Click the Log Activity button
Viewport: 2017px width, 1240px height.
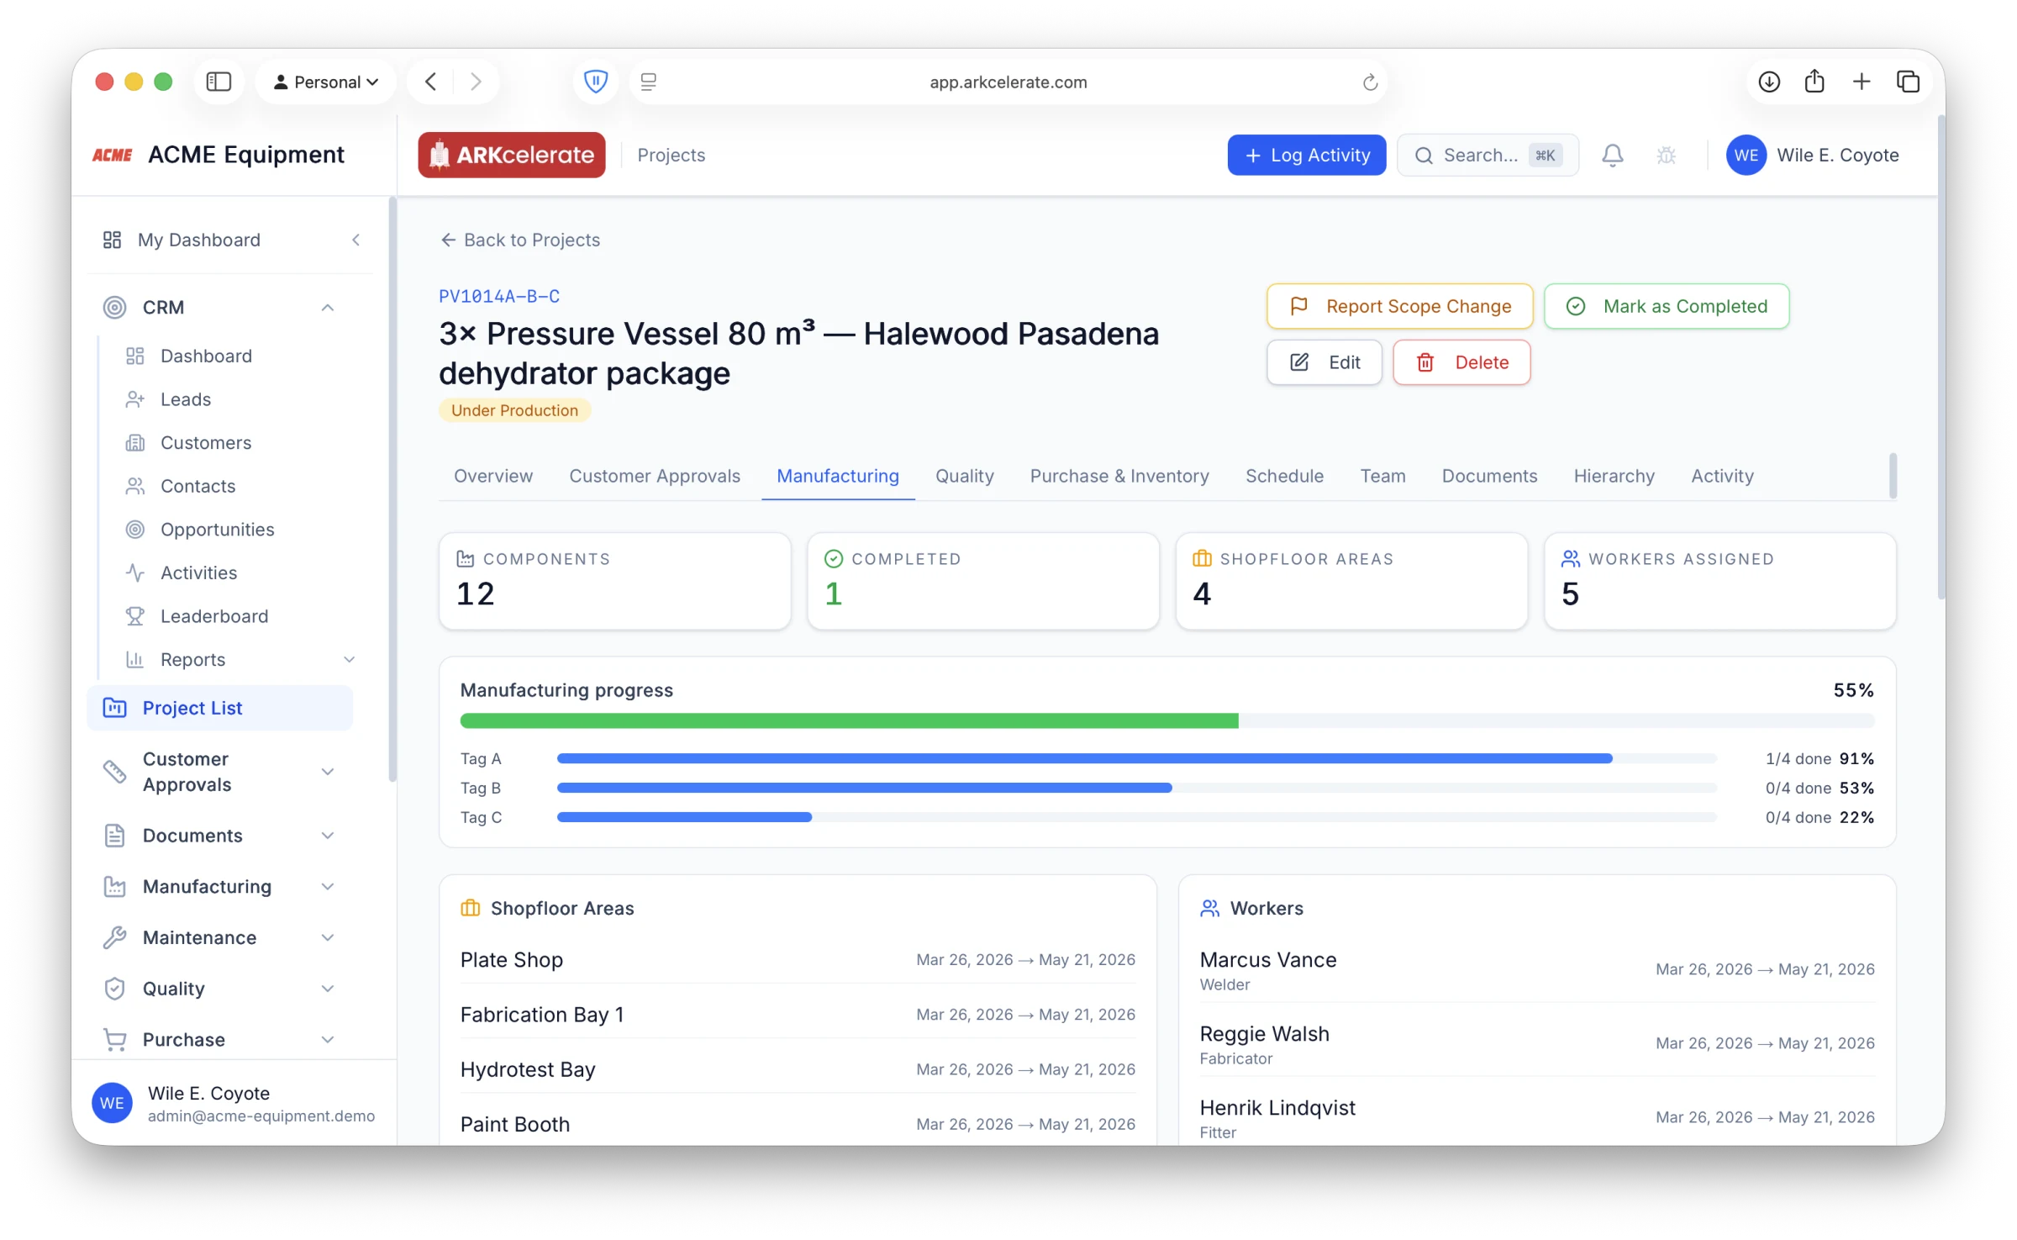click(1307, 155)
